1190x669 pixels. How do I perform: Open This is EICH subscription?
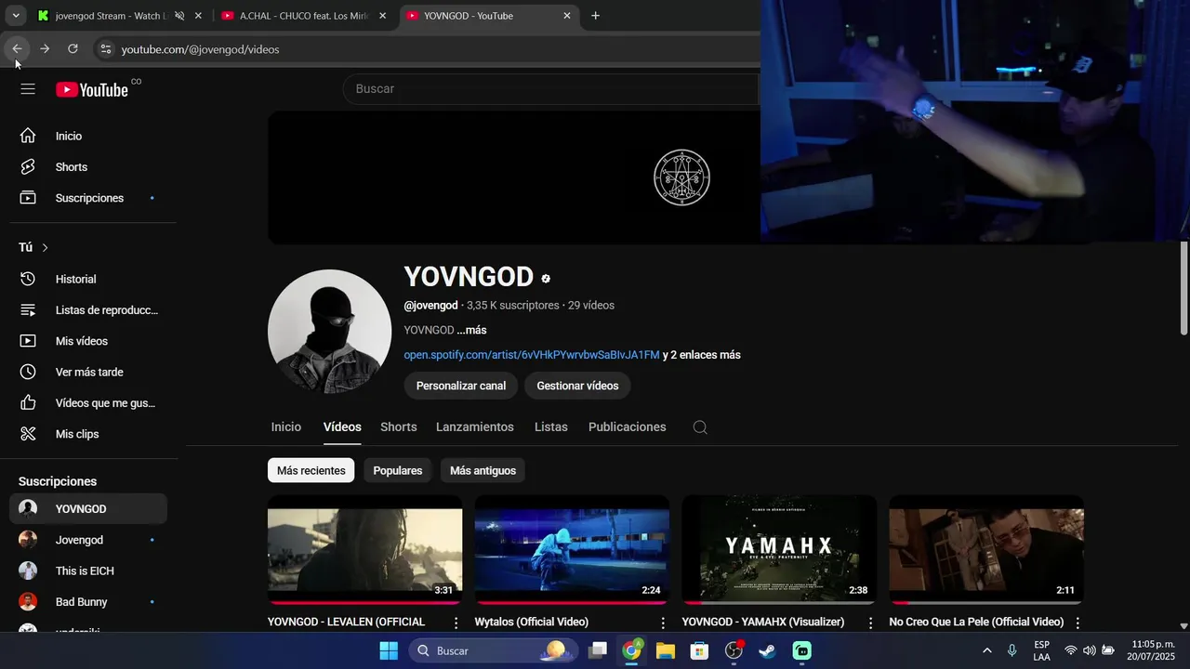coord(88,571)
